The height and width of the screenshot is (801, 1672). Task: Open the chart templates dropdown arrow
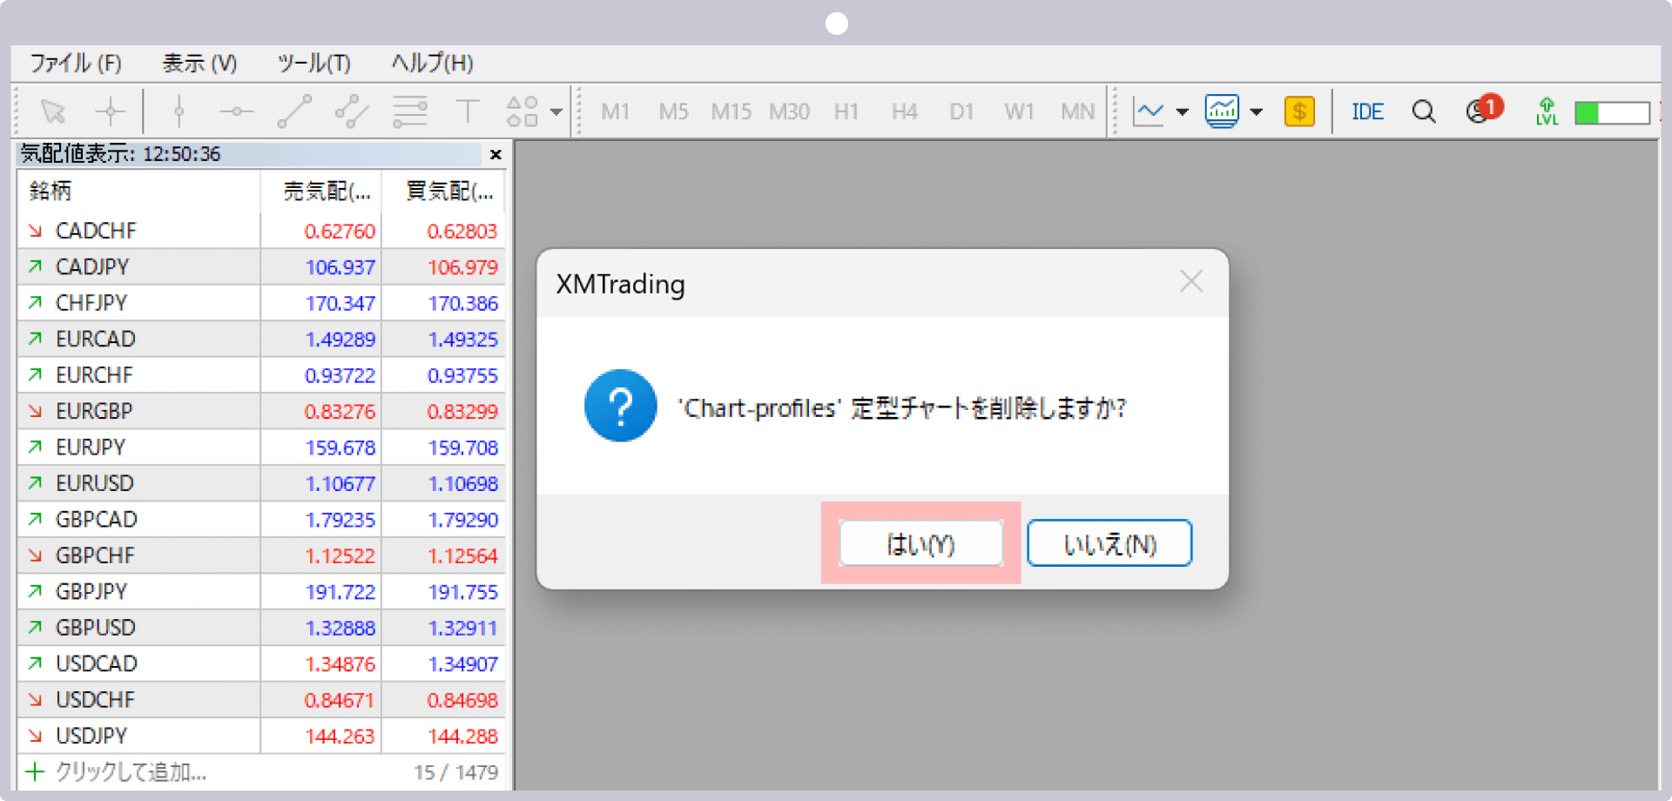point(1256,111)
